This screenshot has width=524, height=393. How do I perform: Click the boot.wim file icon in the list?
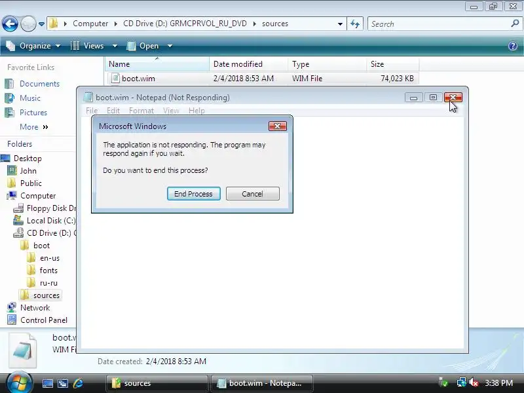click(115, 78)
